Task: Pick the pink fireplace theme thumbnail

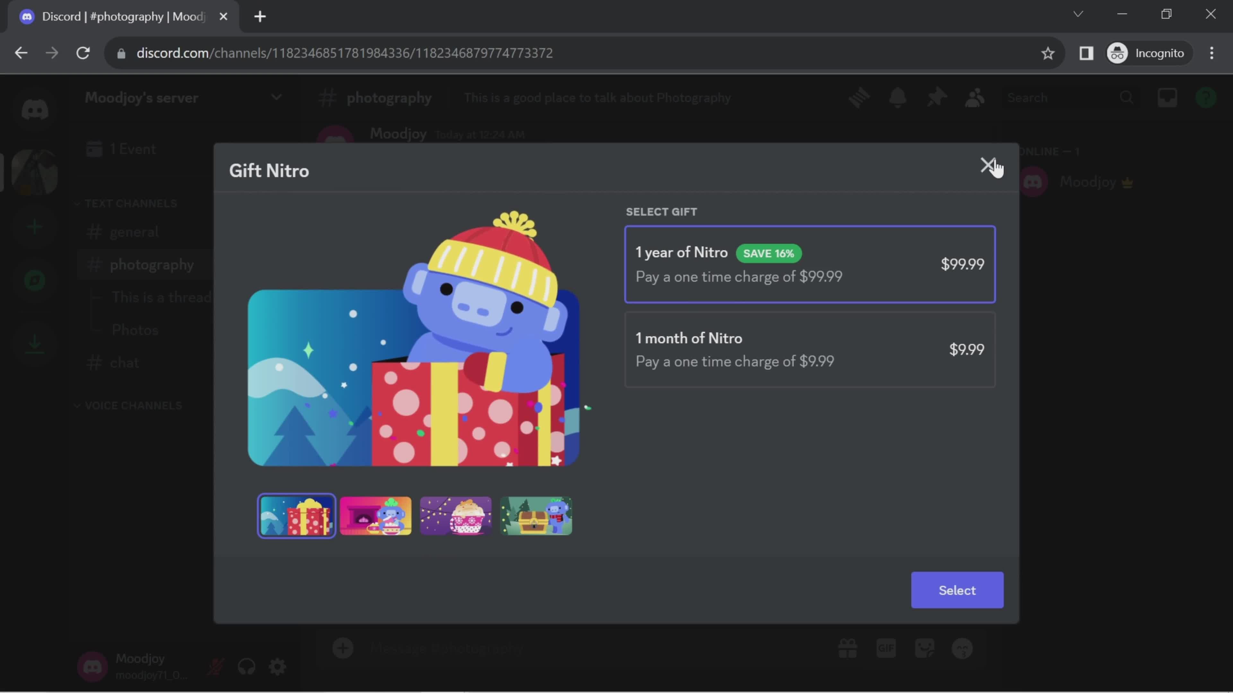Action: click(x=375, y=516)
